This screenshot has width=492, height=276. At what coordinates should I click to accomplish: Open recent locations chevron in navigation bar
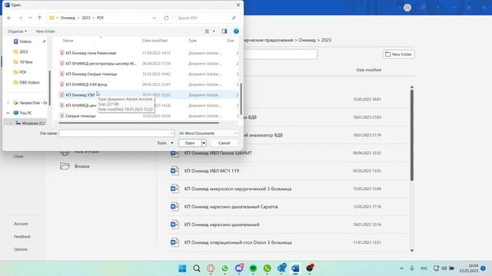pos(30,18)
